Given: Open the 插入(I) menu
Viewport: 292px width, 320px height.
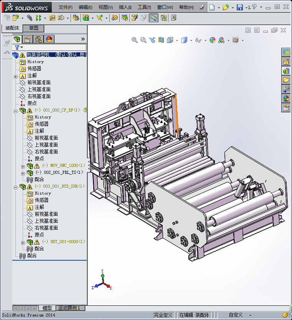Looking at the screenshot, I should pos(125,7).
